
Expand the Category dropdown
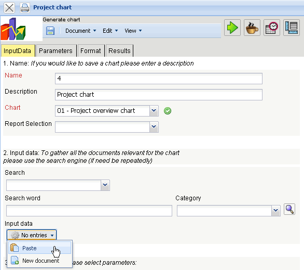coord(275,211)
